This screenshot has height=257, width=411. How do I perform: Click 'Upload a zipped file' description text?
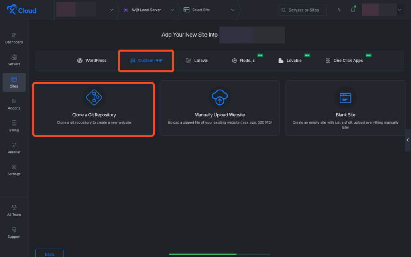click(220, 122)
